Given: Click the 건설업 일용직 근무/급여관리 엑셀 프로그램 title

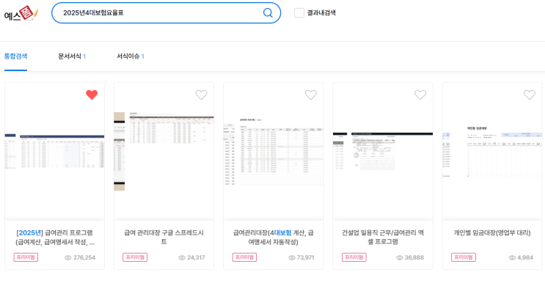Looking at the screenshot, I should click(383, 237).
